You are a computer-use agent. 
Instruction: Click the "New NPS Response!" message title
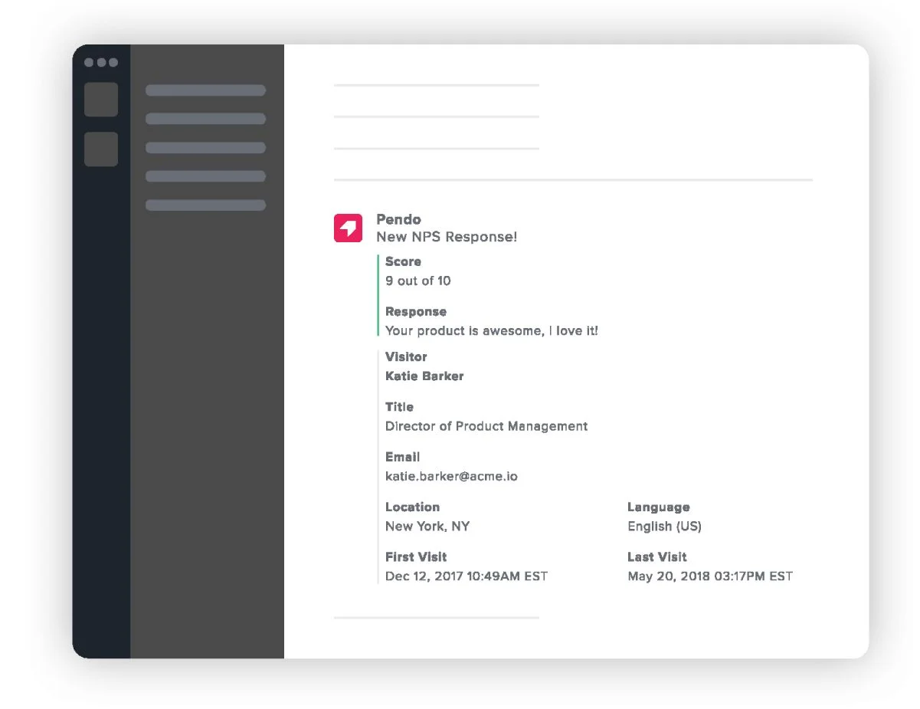point(447,237)
